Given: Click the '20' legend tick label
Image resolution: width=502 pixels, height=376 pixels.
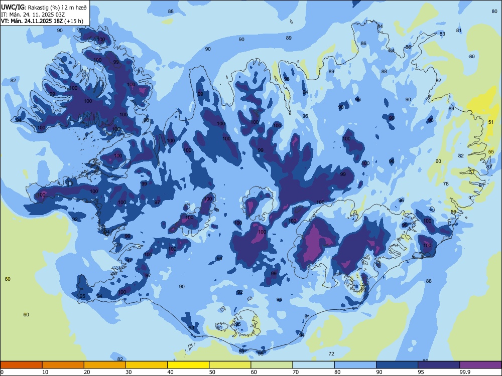Looking at the screenshot, I should point(87,372).
